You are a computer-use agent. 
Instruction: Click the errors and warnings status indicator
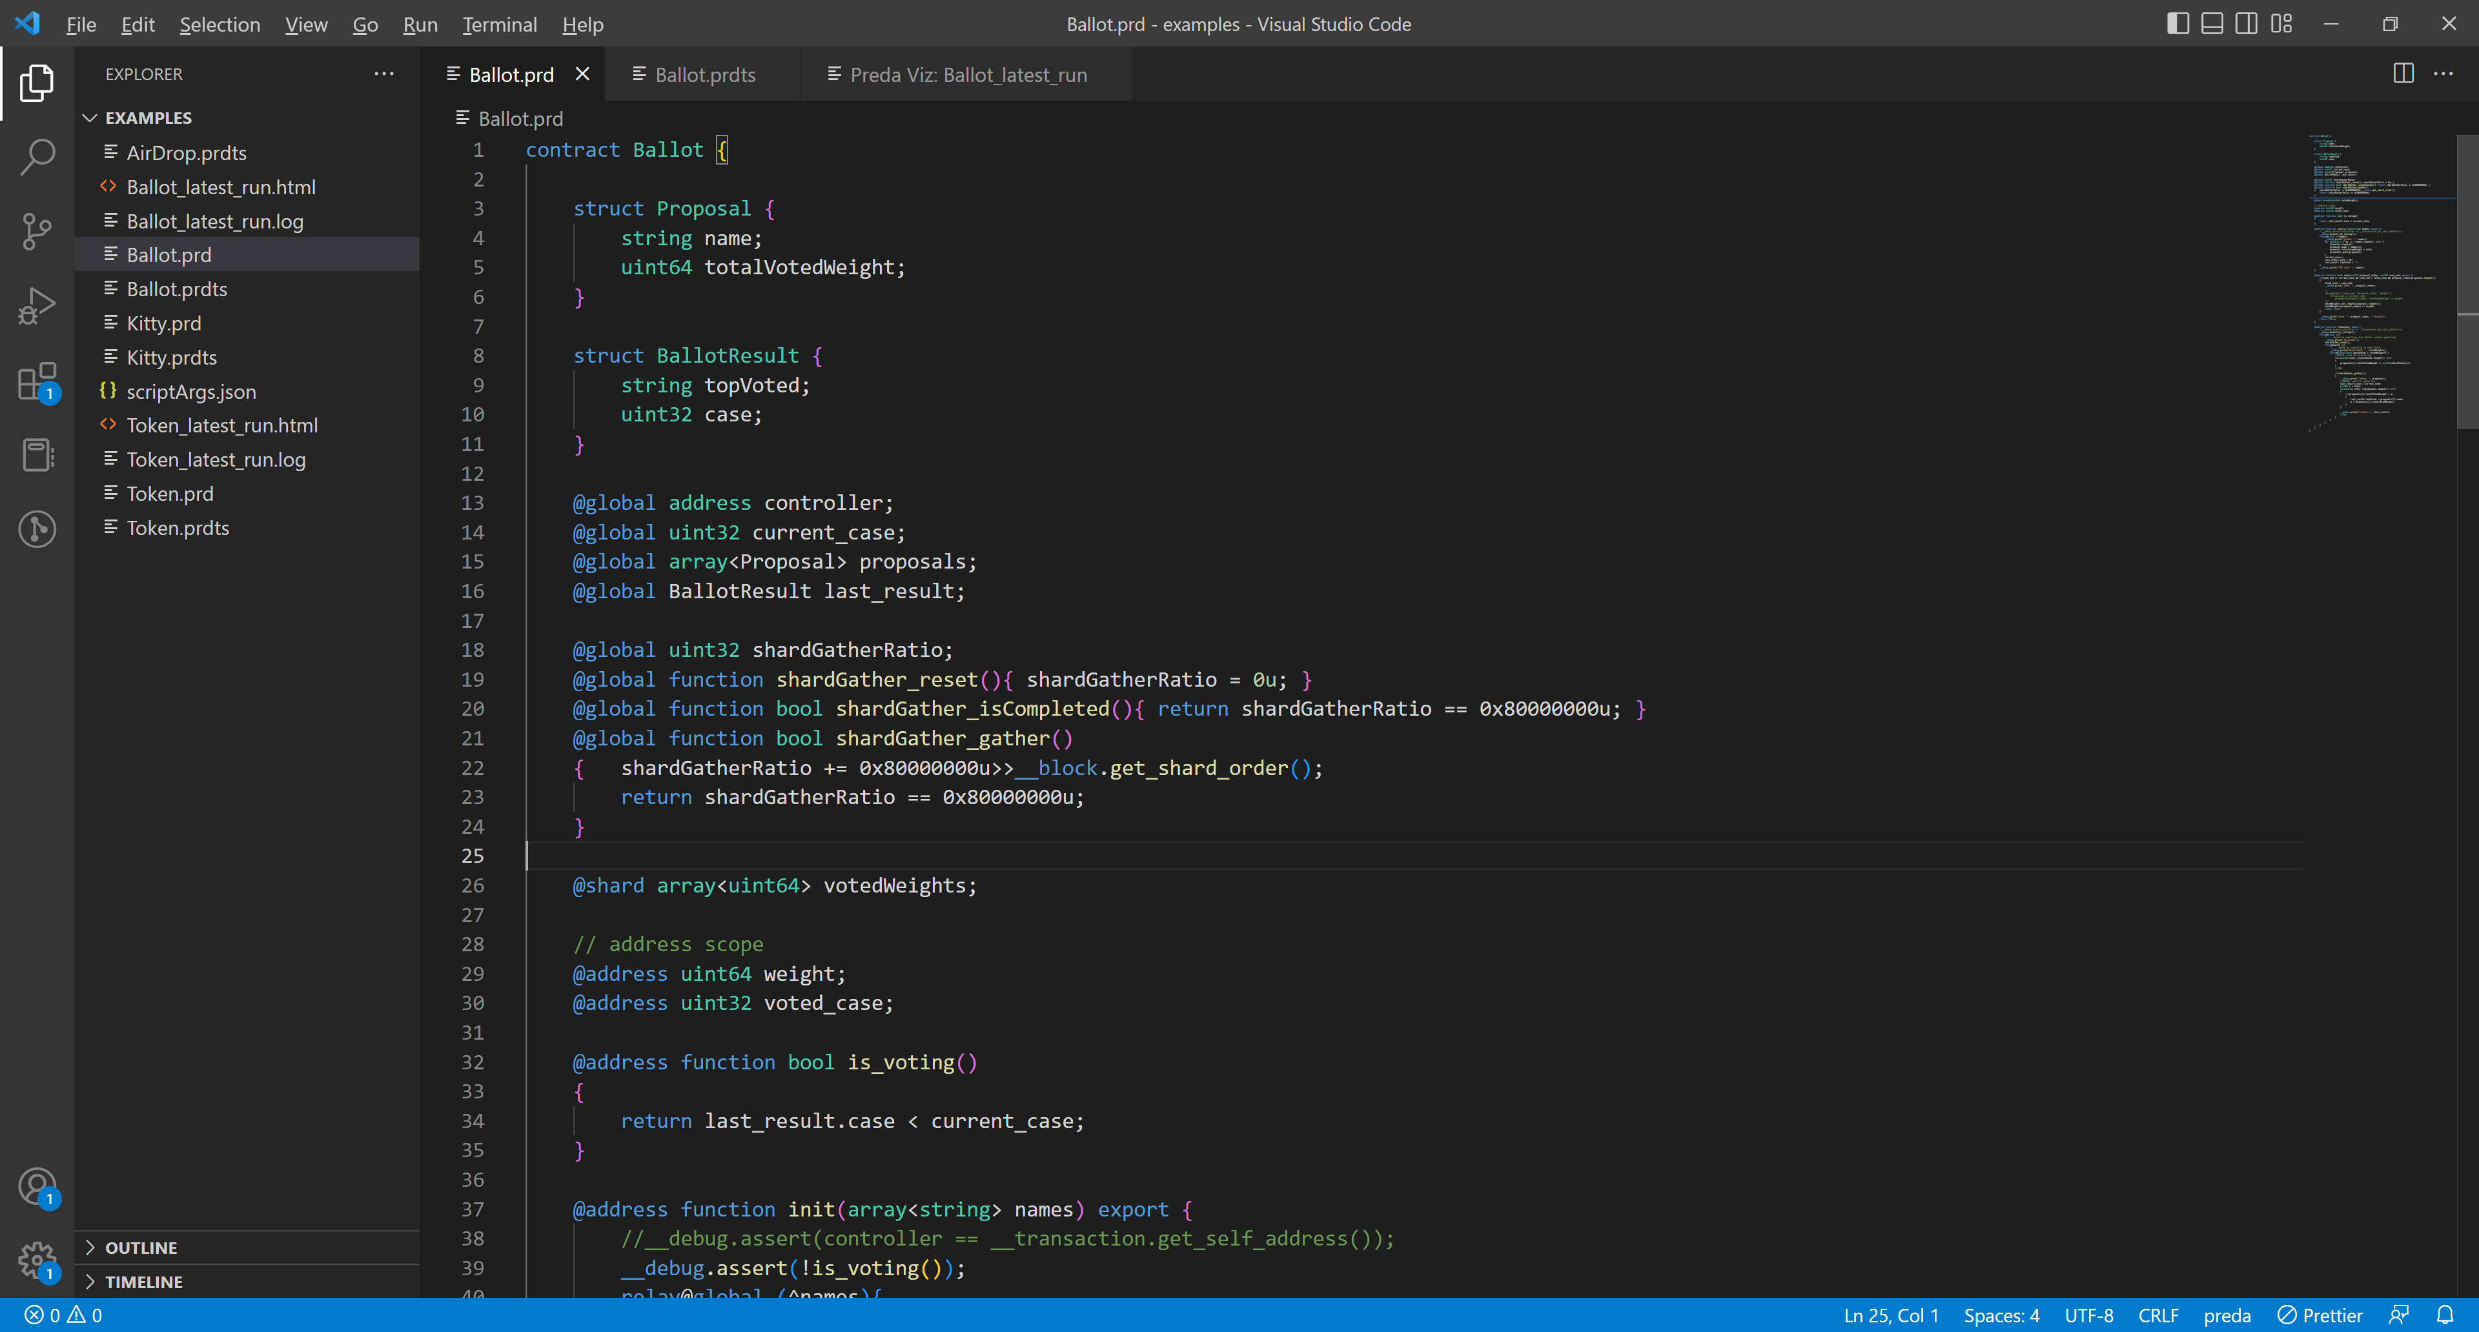pos(63,1315)
